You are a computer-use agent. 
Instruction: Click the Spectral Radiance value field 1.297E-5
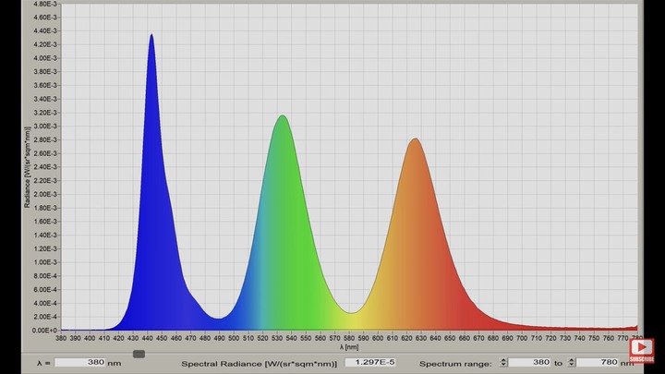click(370, 363)
